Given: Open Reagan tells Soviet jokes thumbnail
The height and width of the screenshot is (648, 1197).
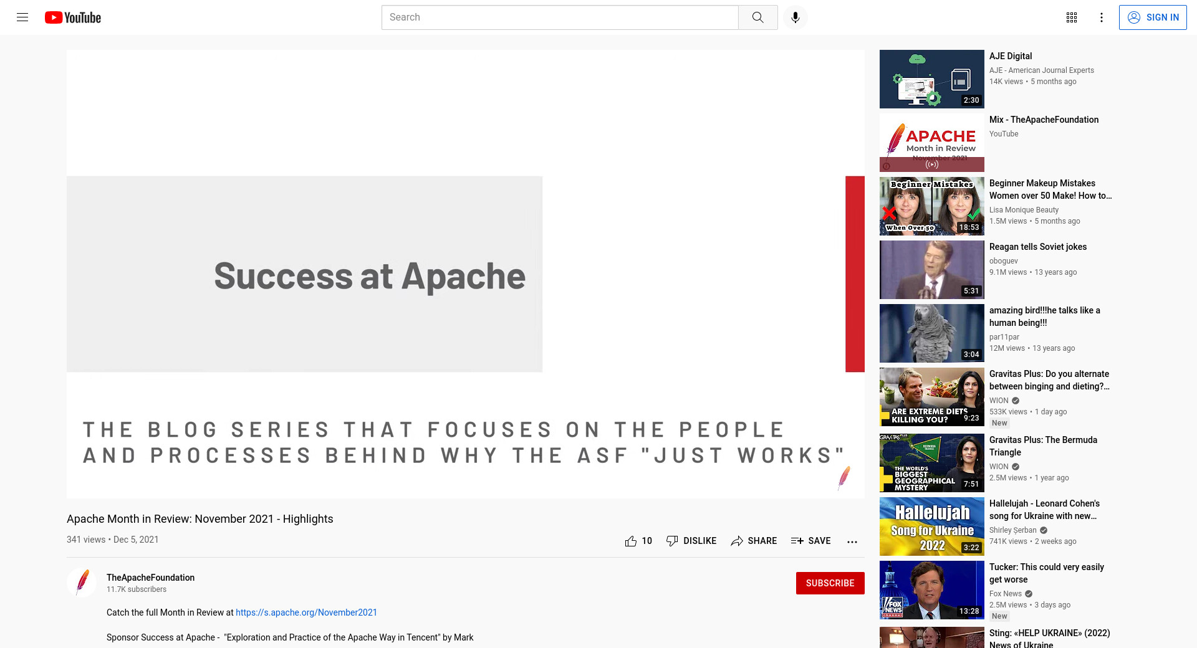Looking at the screenshot, I should point(931,270).
